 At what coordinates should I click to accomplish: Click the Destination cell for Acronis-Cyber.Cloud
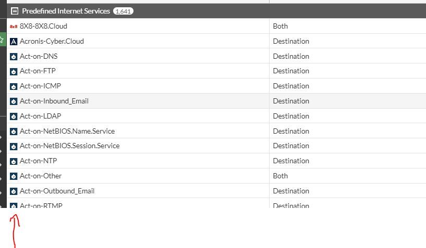click(x=291, y=41)
